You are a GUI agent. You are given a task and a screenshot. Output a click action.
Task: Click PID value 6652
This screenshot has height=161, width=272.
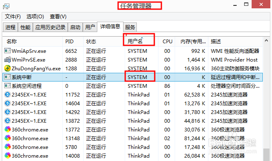[x=71, y=51]
